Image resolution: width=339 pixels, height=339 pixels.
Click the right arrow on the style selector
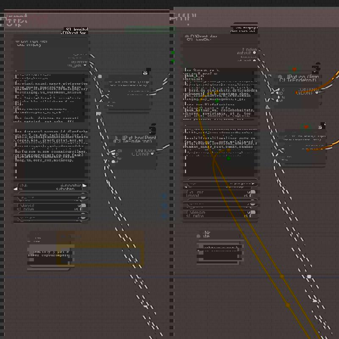point(85,185)
